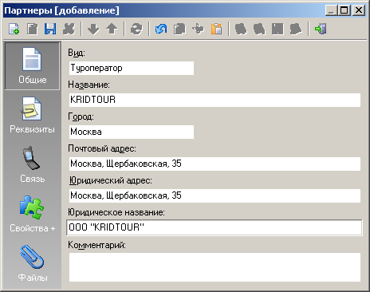370x292 pixels.
Task: Click the Юридическое название field with ООО "KRIDTOUR"
Action: (x=215, y=227)
